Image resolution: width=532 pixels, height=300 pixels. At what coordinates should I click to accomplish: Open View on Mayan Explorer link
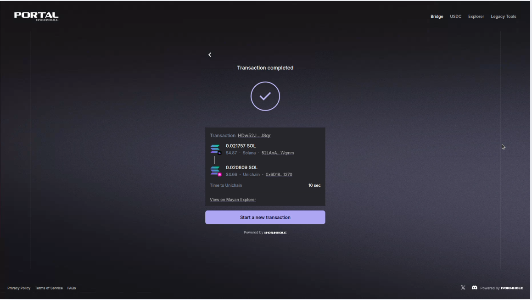tap(233, 200)
